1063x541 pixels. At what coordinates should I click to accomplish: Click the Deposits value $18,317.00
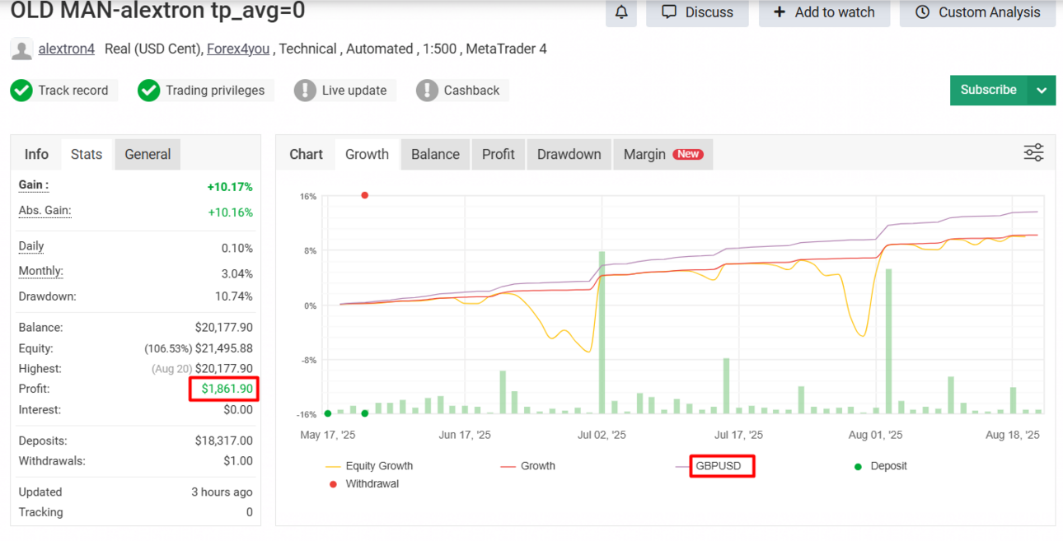(x=224, y=441)
